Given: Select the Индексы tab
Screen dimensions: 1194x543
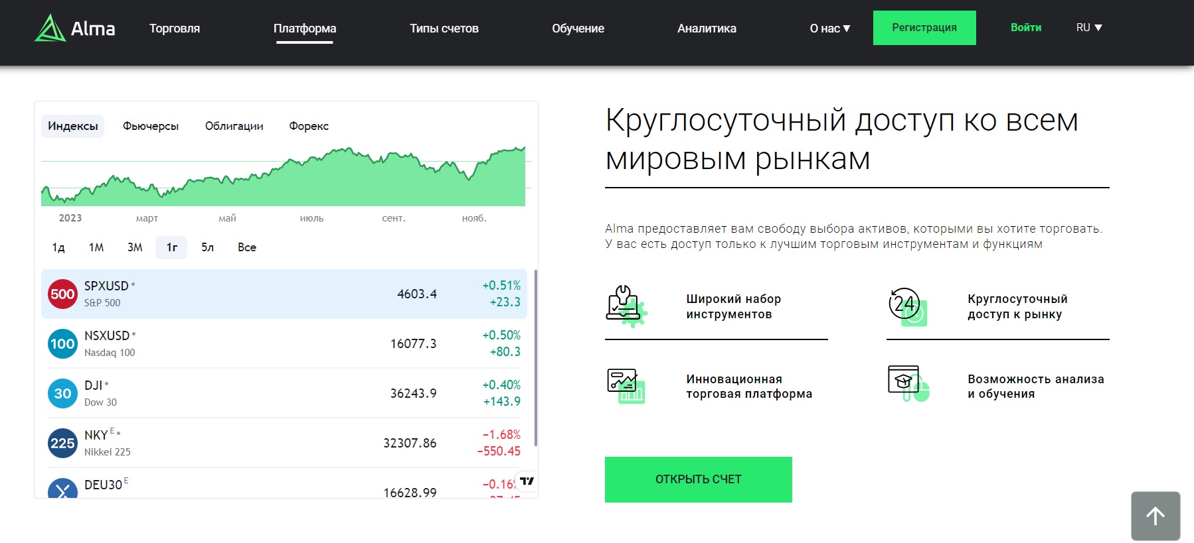Looking at the screenshot, I should coord(73,126).
